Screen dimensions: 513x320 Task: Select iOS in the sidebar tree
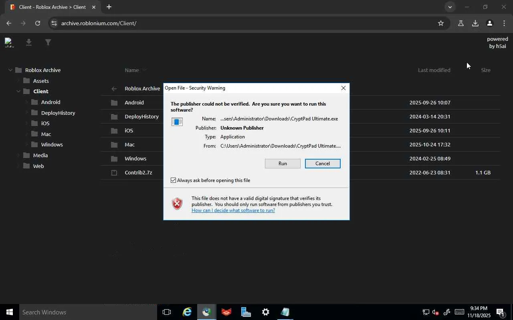point(45,123)
